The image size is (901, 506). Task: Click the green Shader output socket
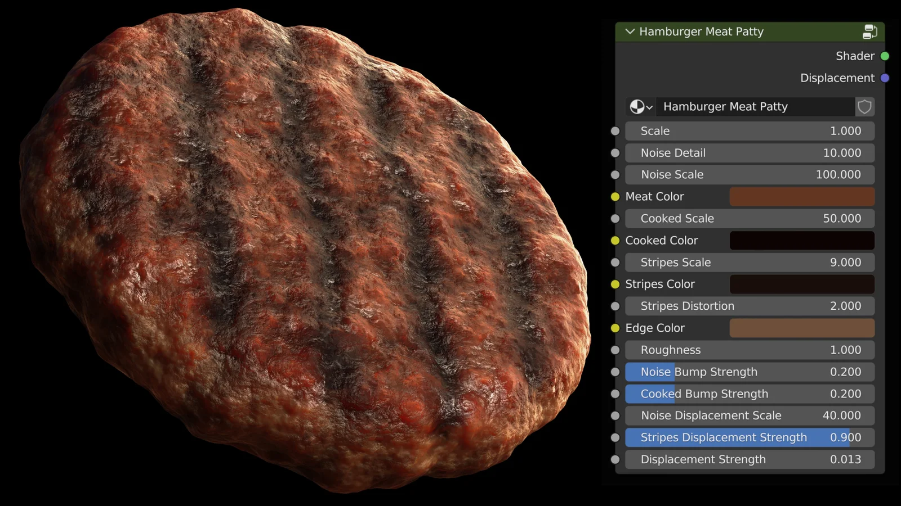(x=885, y=56)
